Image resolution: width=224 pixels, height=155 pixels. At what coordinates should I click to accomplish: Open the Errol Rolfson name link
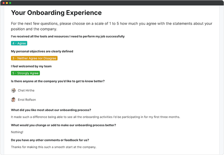tap(27, 100)
